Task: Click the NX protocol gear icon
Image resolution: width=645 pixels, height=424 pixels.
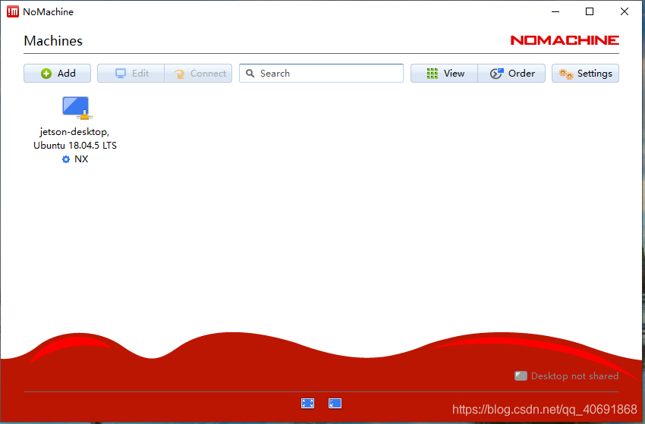Action: (x=66, y=159)
